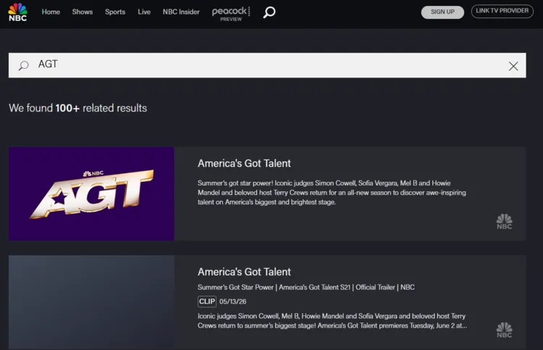Click the "We found 100+ related results" text
Image resolution: width=543 pixels, height=350 pixels.
click(78, 108)
